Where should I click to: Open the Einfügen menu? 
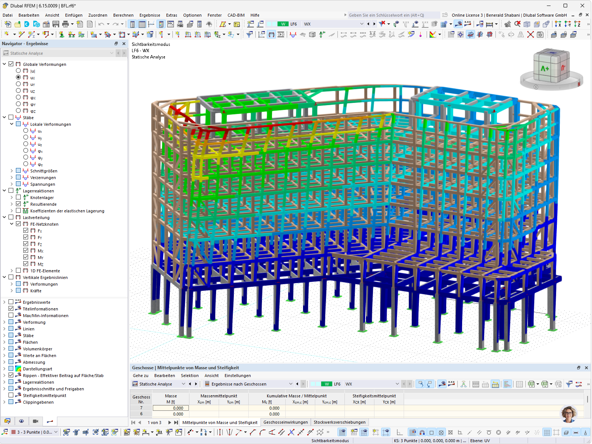74,15
